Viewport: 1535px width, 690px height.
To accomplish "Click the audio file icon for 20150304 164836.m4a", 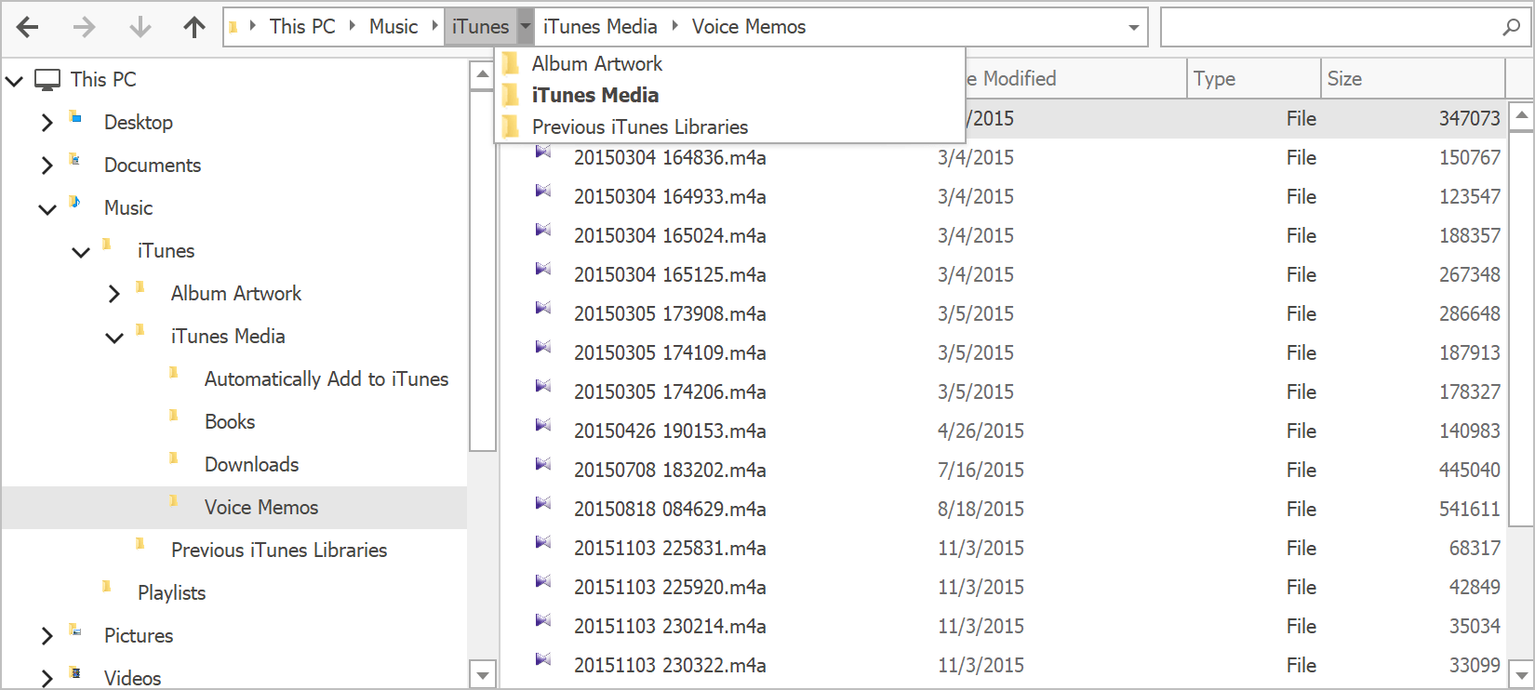I will click(x=543, y=153).
